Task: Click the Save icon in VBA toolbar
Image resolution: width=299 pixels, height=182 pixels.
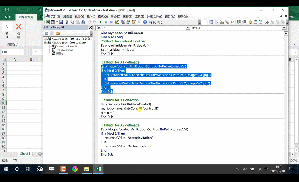Action: pos(61,22)
